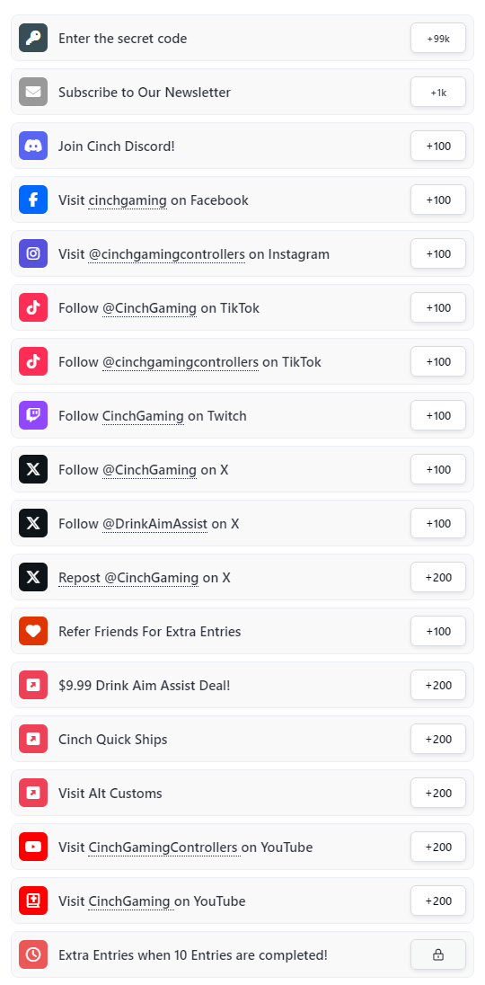
Task: Expand the Visit Alt Customs entry
Action: pos(242,793)
